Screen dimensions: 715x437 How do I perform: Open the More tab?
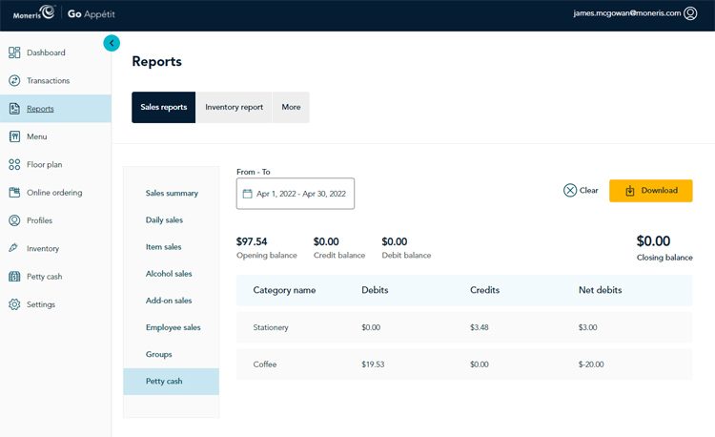click(x=291, y=107)
